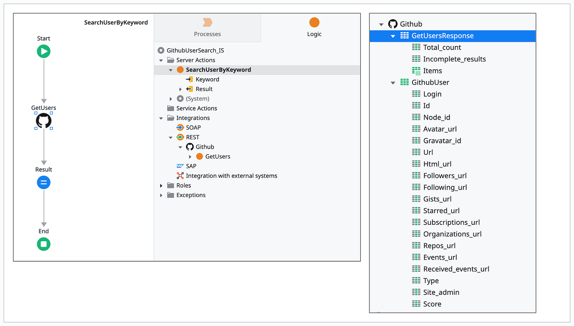Select the GetUsersResponse structure row
This screenshot has width=574, height=326.
point(453,36)
